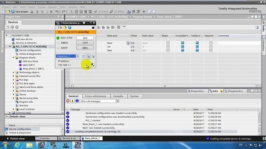This screenshot has height=149, width=266.
Task: Enable Setpoint checkbox for Bool row
Action: point(211,43)
